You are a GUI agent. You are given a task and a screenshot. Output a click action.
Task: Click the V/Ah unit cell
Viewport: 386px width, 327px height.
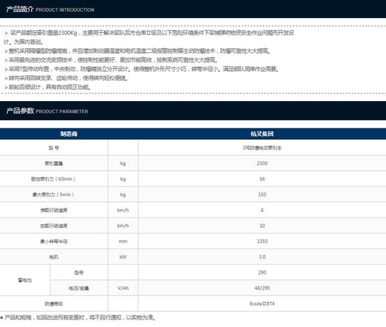[123, 288]
